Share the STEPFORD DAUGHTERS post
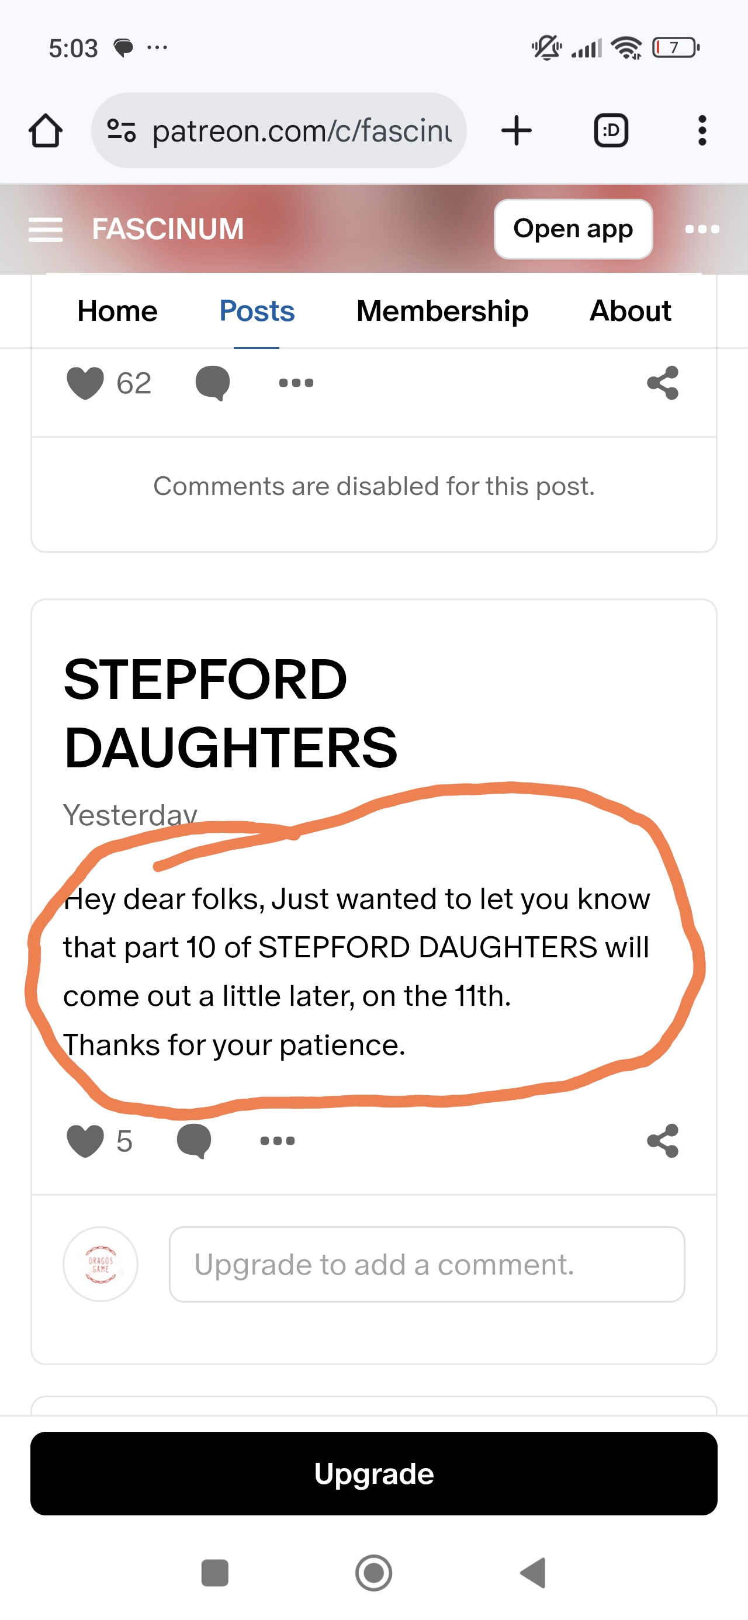The image size is (748, 1620). click(x=663, y=1141)
